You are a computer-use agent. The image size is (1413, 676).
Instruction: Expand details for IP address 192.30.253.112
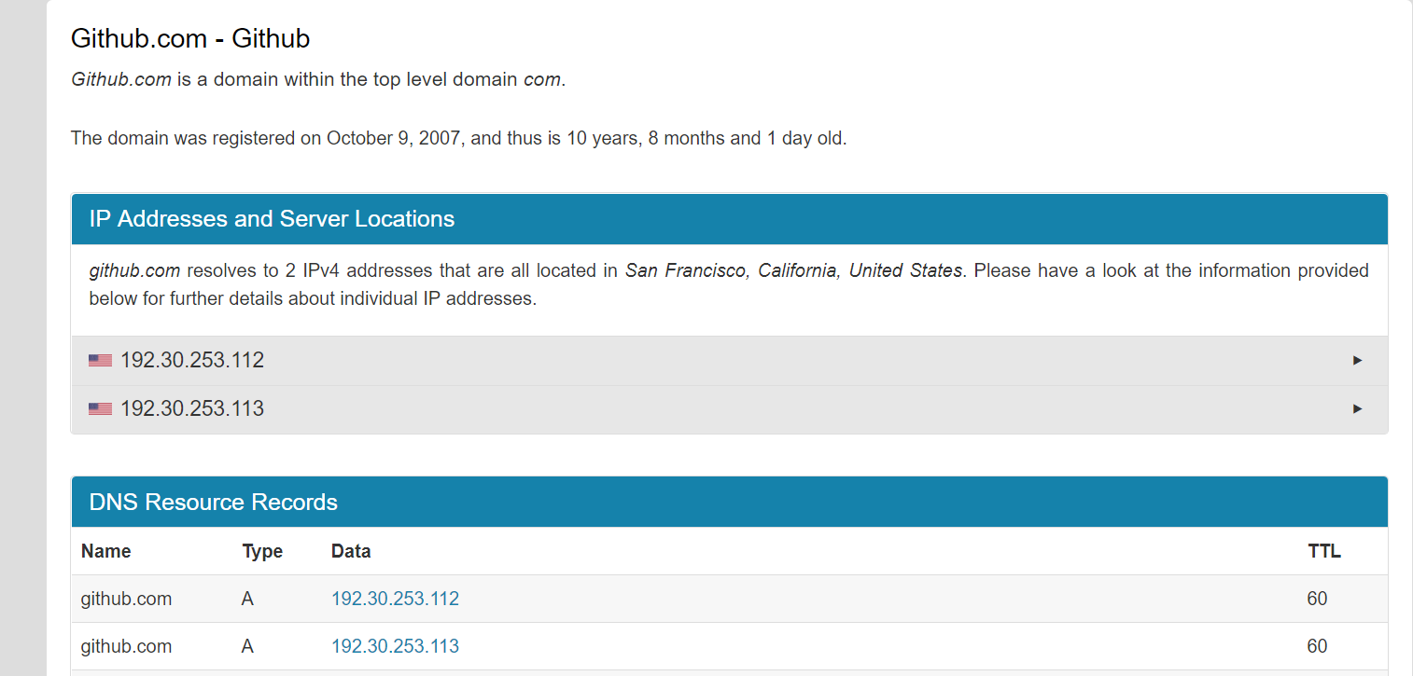1357,360
